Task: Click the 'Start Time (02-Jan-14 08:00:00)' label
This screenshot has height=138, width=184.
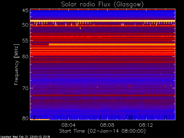Action: click(102, 131)
